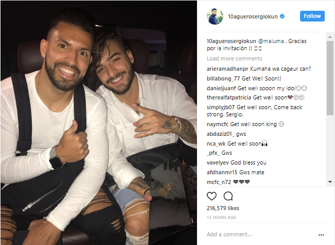Open the 10aguerosergiokun header username
The height and width of the screenshot is (245, 335).
click(253, 16)
